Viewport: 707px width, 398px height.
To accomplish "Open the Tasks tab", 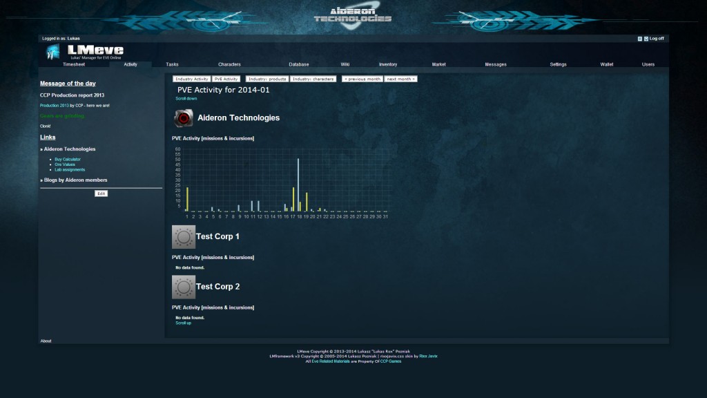I will (172, 64).
